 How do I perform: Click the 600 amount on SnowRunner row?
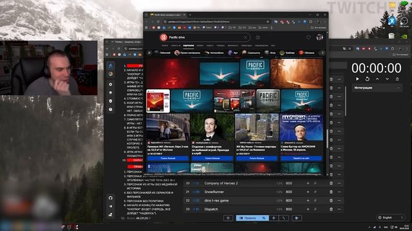click(x=289, y=192)
